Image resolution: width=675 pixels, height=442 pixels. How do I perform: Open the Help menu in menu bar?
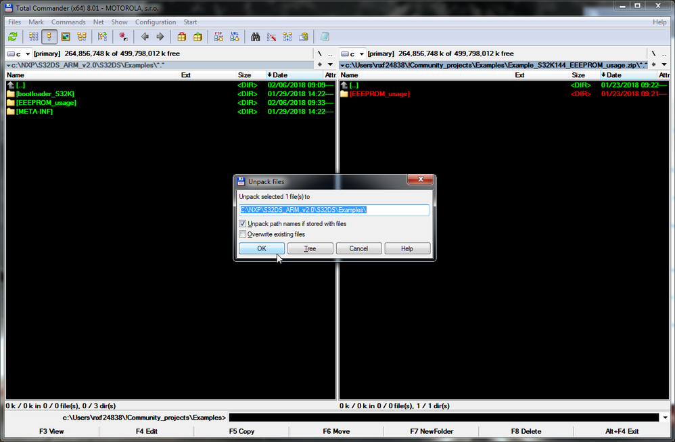click(x=659, y=22)
